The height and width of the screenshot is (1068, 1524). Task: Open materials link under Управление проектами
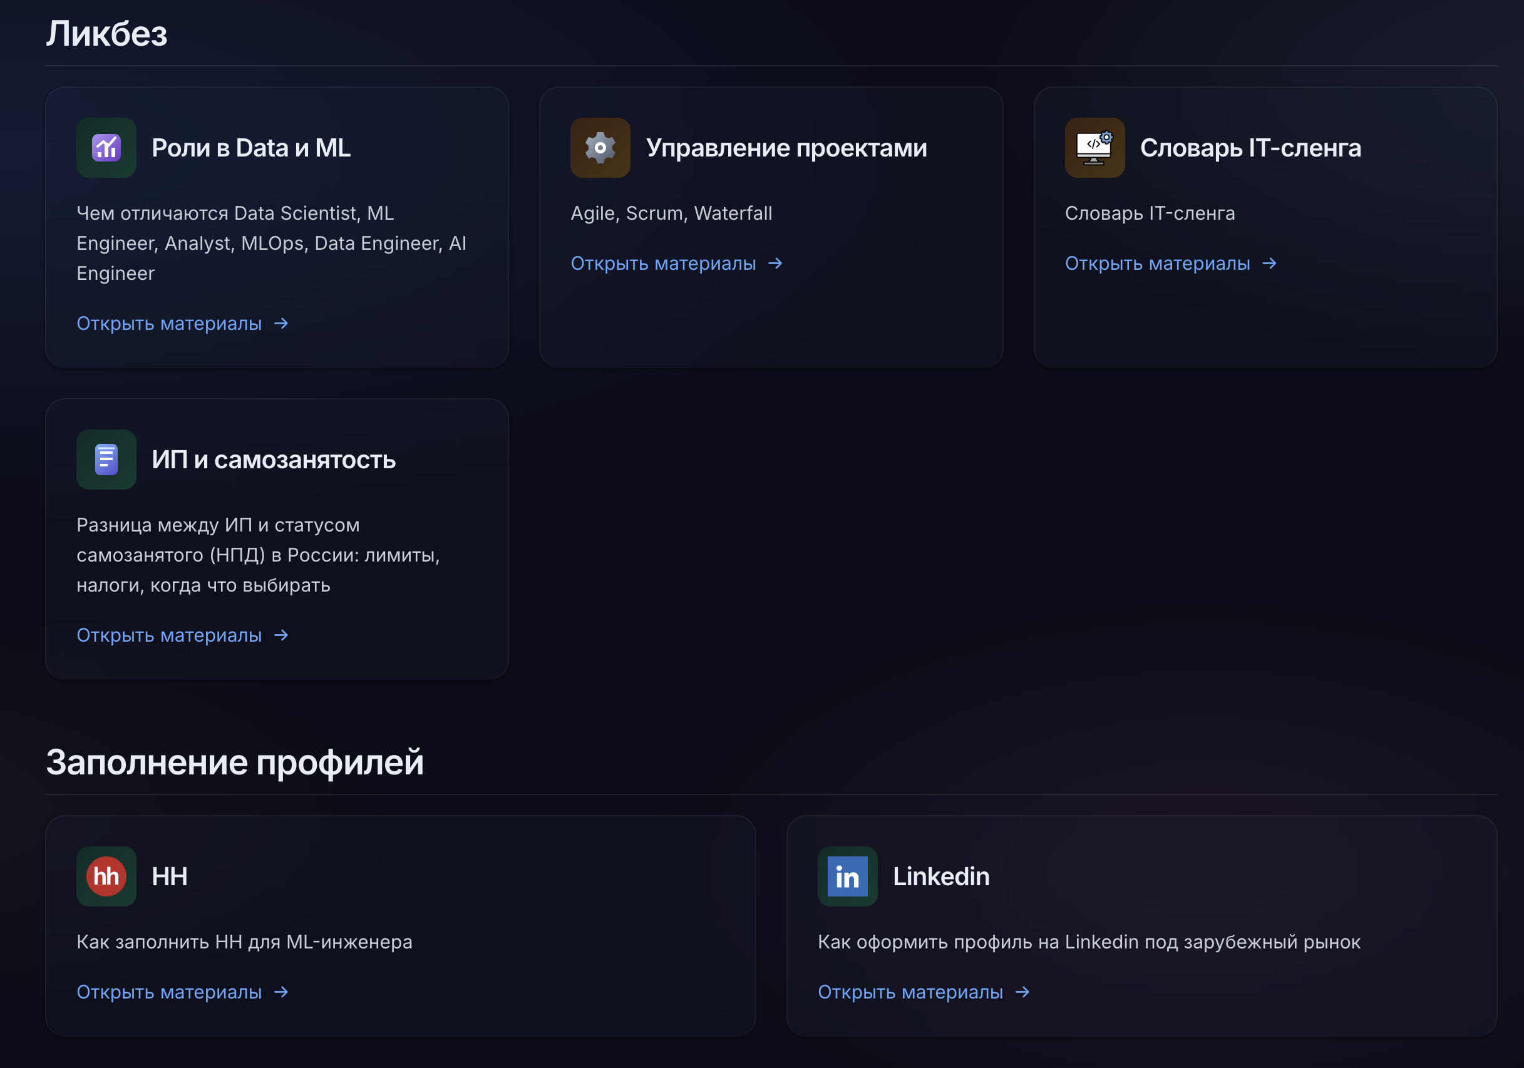[676, 264]
